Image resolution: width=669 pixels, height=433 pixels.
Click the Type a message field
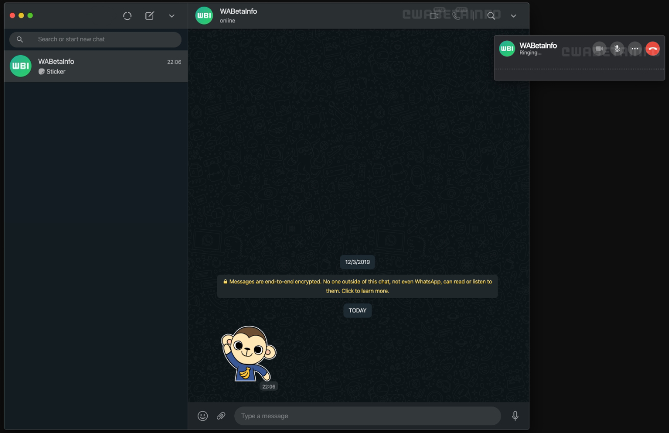(367, 416)
